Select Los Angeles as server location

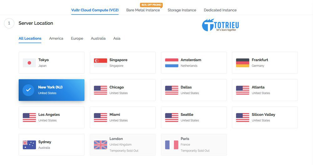[51, 117]
